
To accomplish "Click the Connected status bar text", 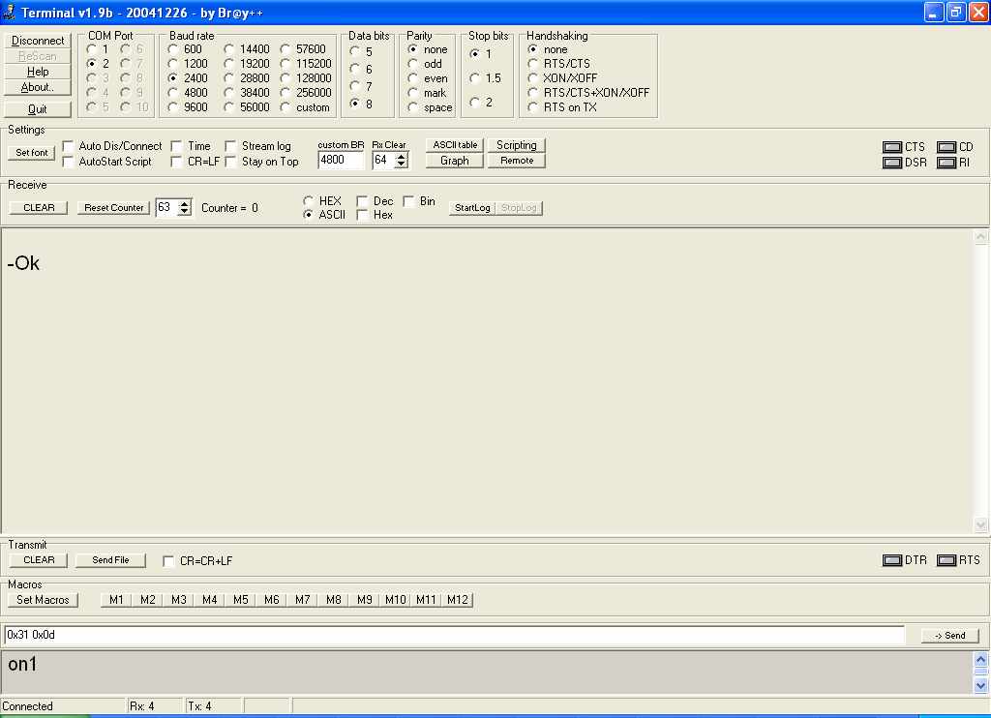I will [x=28, y=706].
